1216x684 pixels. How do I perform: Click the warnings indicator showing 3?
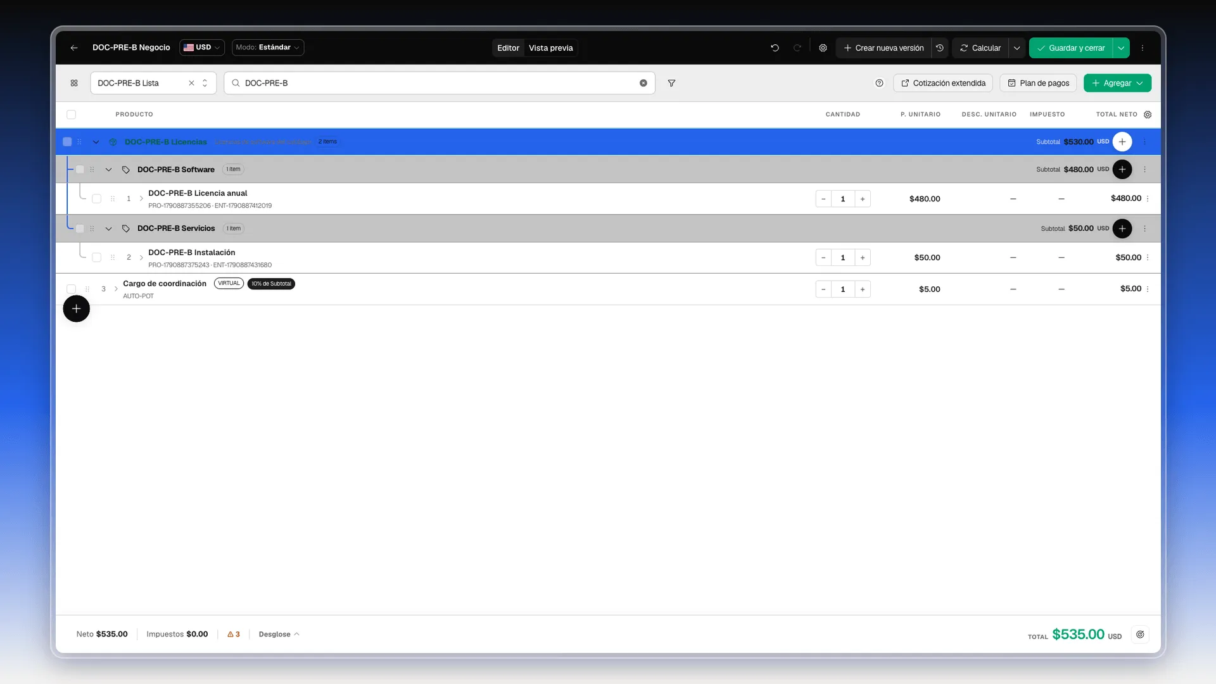coord(234,635)
